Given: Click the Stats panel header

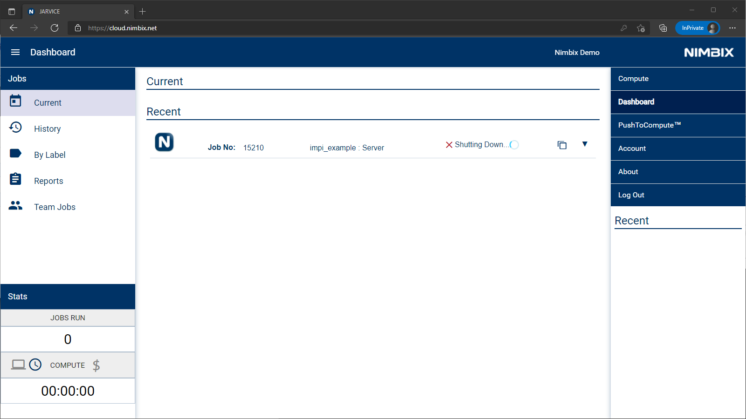Looking at the screenshot, I should (68, 297).
